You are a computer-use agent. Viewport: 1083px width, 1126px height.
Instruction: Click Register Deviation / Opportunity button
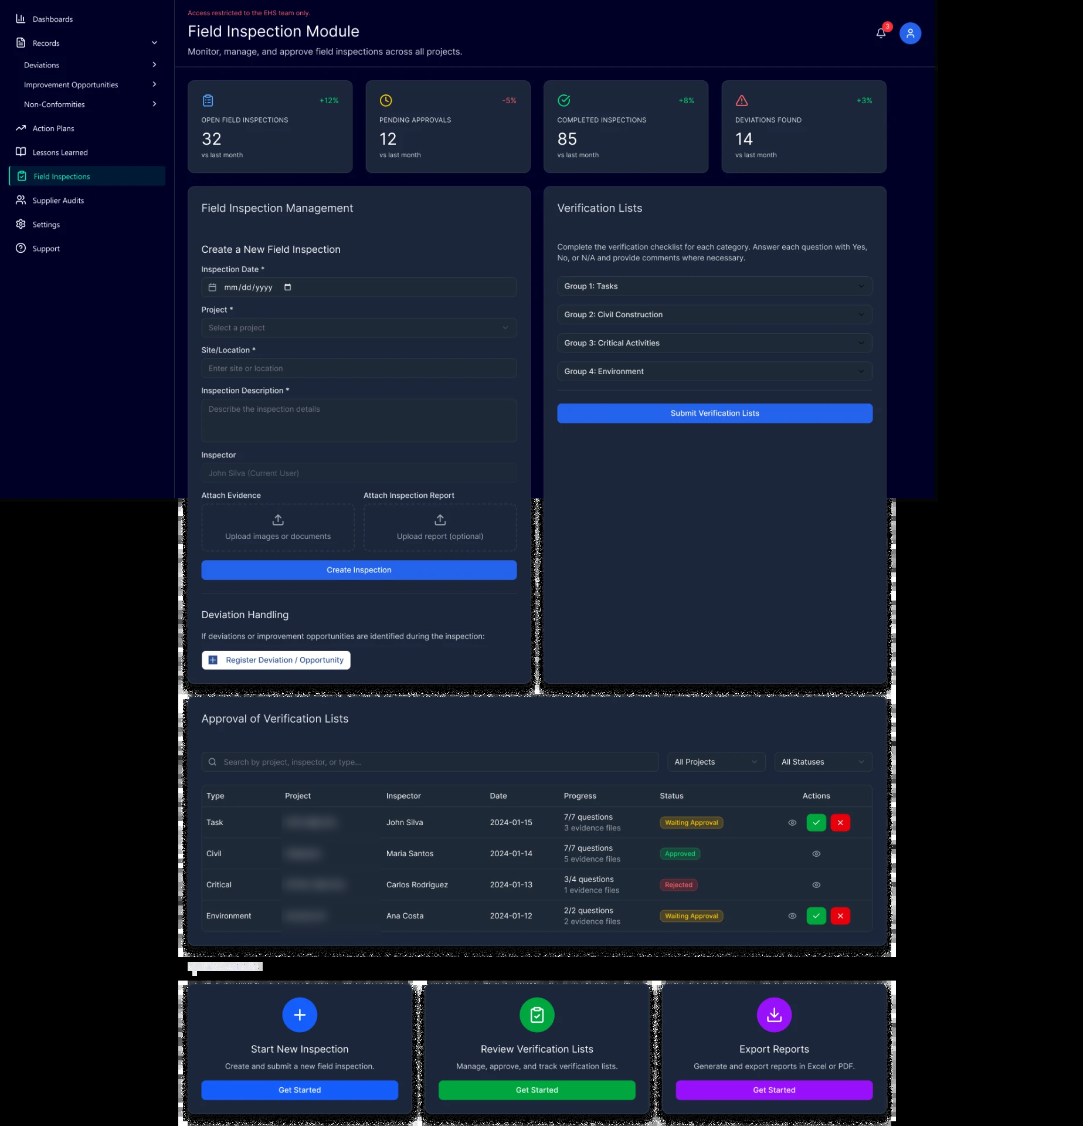276,660
